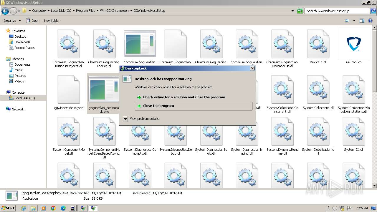Close the DesktopLock error dialog
Viewport: 377px width, 212px height.
coord(252,68)
